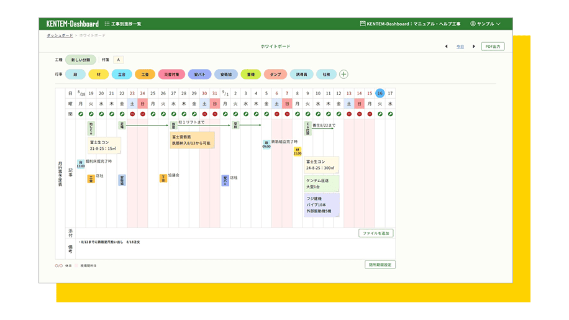
Task: Click highlighted date 16 in calendar header
Action: (380, 93)
